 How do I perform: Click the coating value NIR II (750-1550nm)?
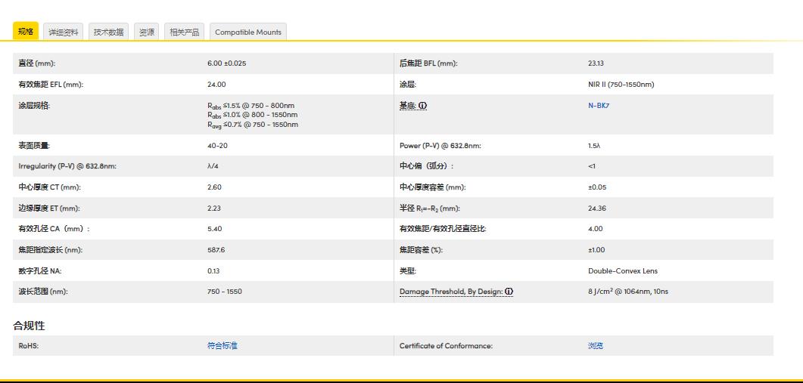(x=621, y=85)
